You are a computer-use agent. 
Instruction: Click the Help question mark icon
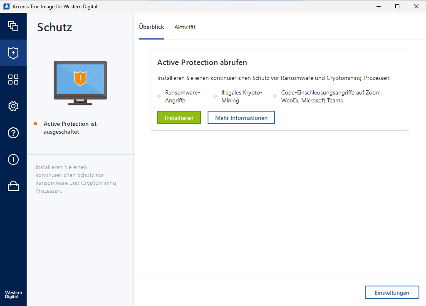point(13,133)
